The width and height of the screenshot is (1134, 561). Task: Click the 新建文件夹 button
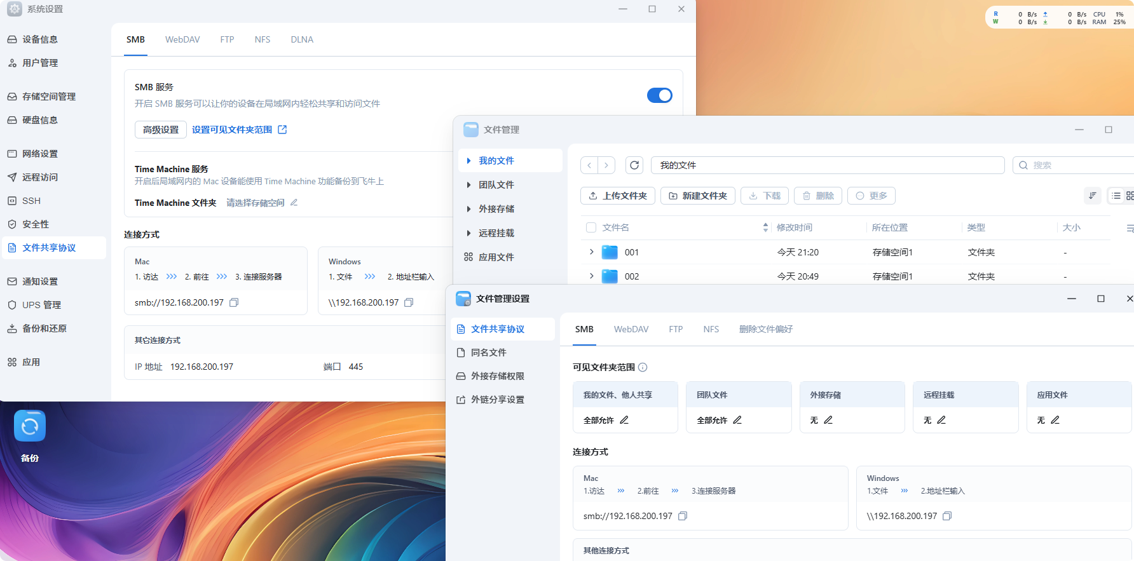698,196
